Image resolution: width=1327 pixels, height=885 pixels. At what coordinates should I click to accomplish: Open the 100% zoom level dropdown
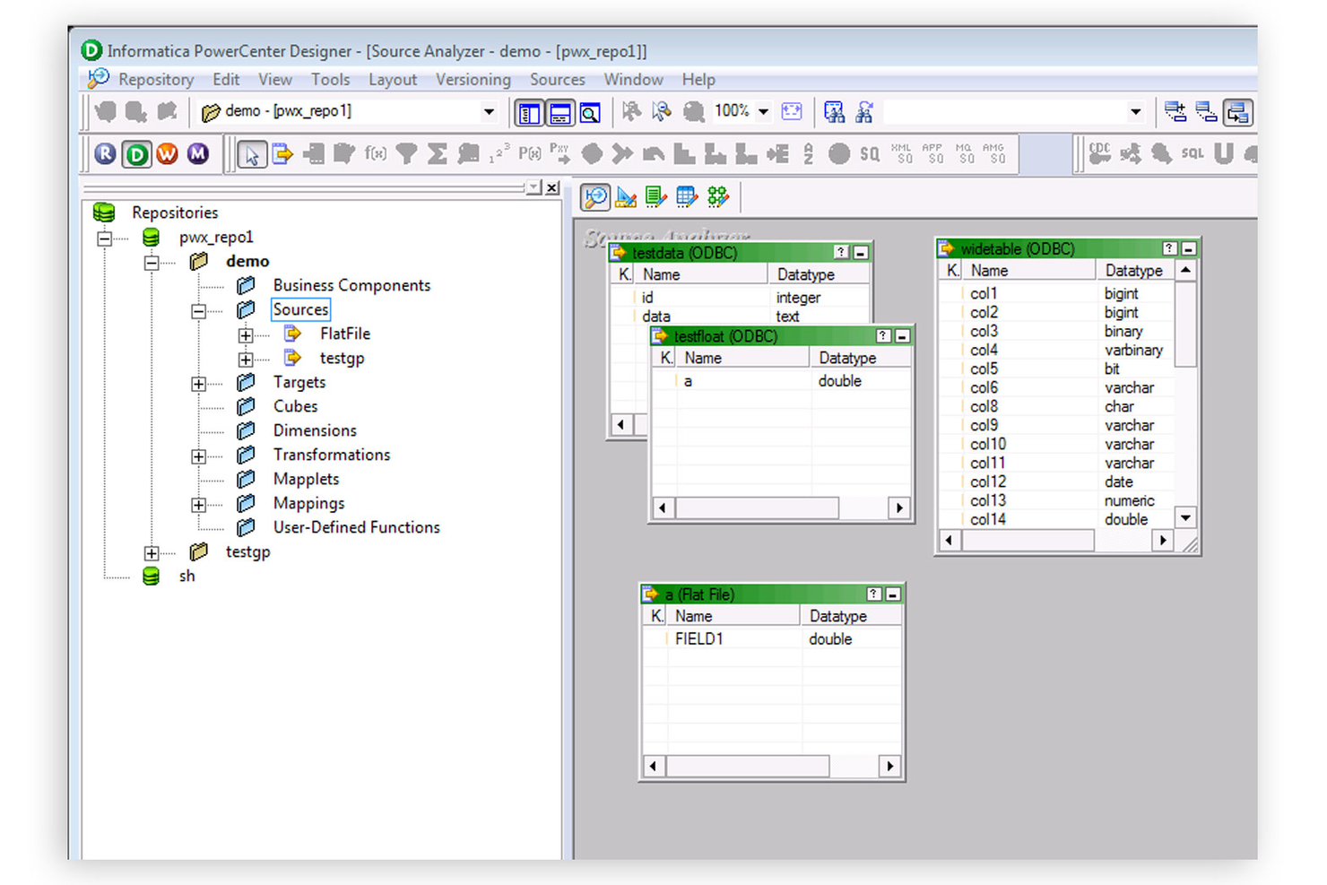pyautogui.click(x=764, y=112)
